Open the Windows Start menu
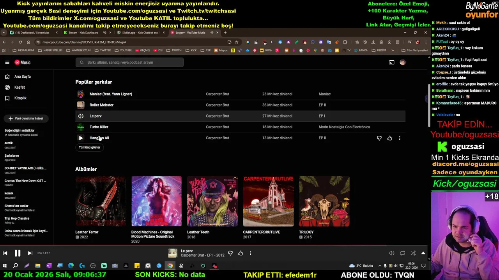Viewport: 499px width, 280px height. (x=5, y=266)
